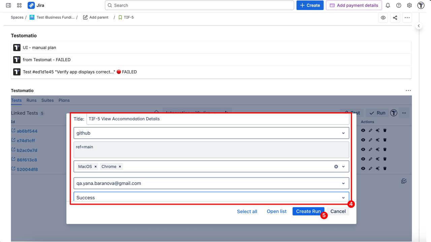The image size is (431, 242).
Task: Delete linked test ab6bf544 with trash icon
Action: 385,130
